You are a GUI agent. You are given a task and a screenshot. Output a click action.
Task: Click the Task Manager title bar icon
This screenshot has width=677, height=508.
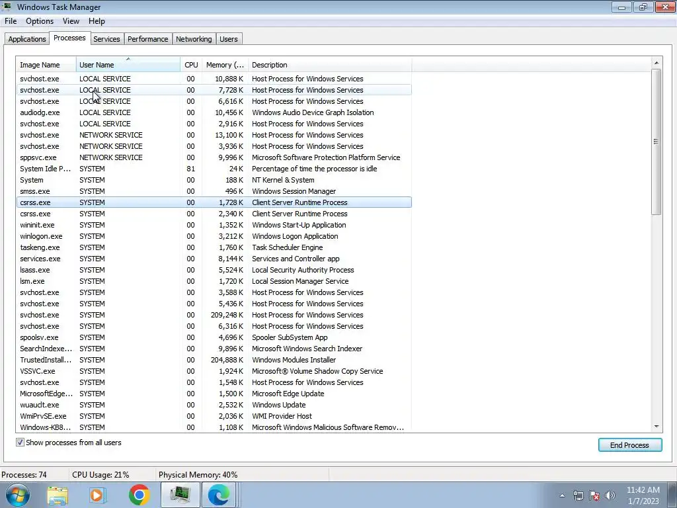click(7, 7)
